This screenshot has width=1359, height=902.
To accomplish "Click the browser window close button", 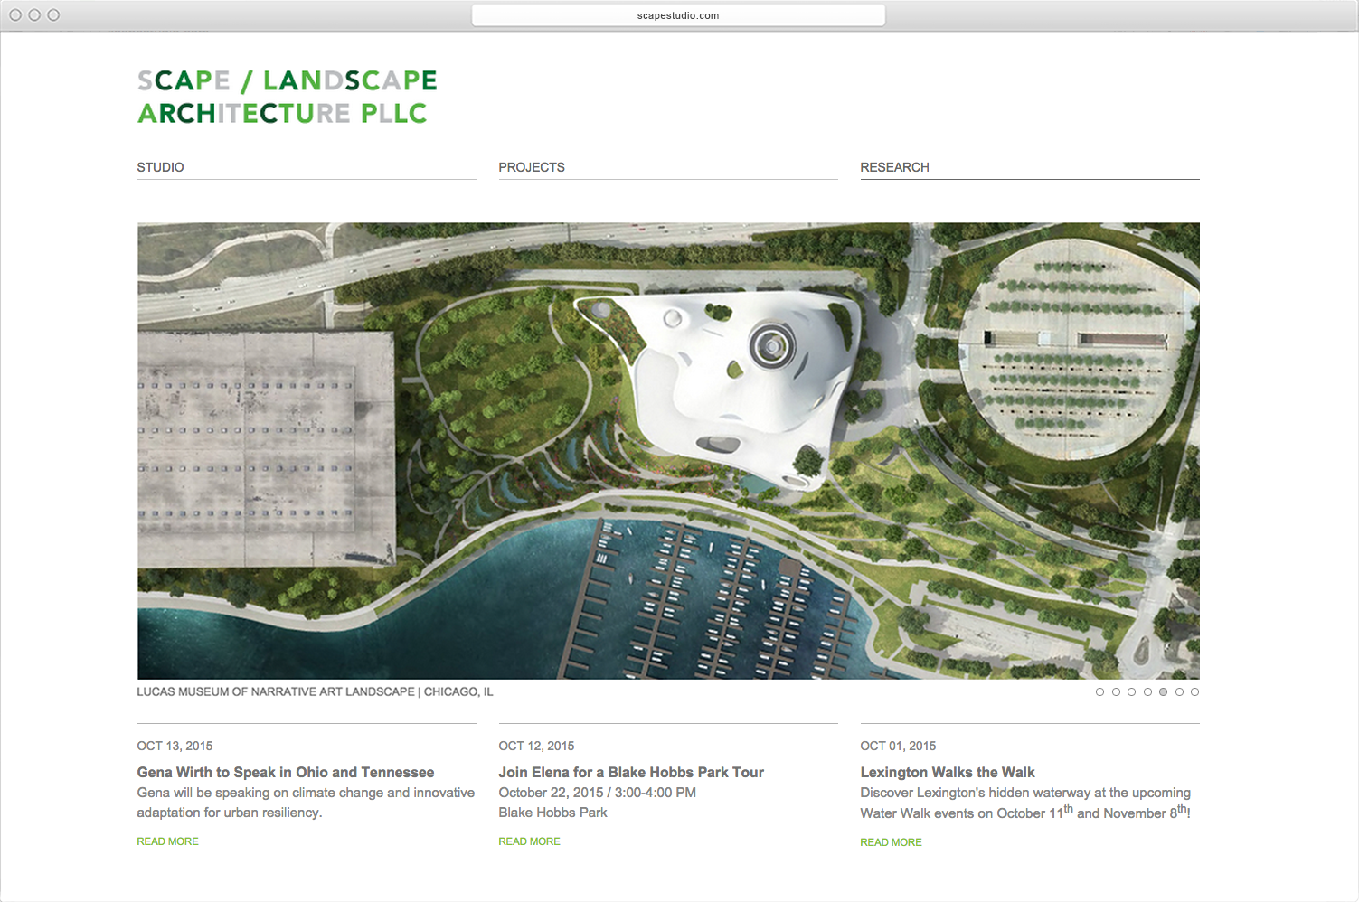I will 15,15.
